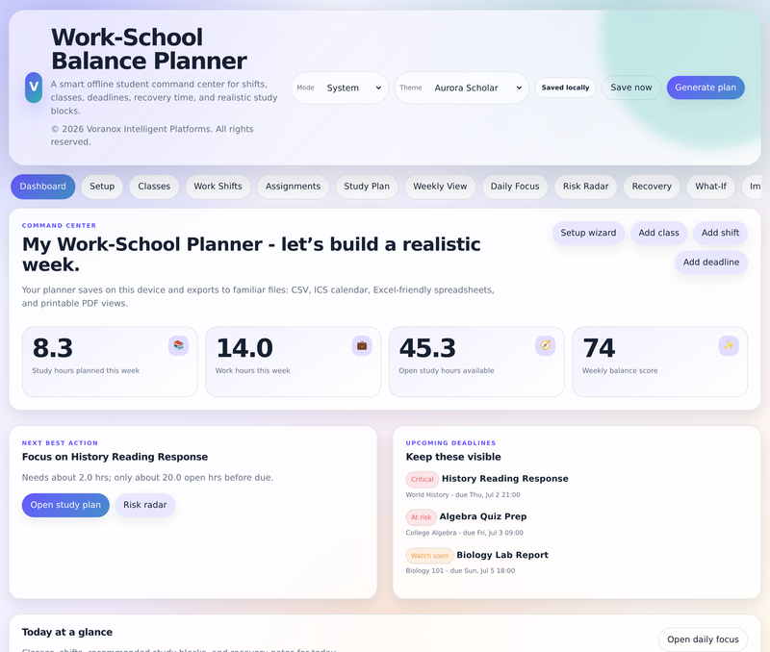The image size is (770, 652).
Task: Click the 'Keep these visible' heading
Action: point(453,457)
